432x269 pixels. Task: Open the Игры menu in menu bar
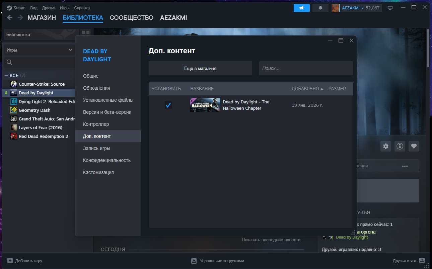point(65,8)
